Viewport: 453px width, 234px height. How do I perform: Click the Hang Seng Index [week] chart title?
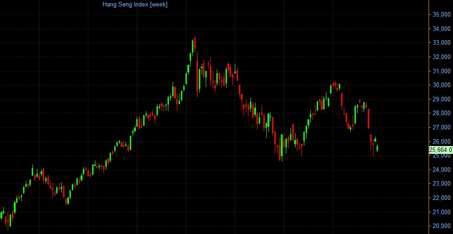135,4
